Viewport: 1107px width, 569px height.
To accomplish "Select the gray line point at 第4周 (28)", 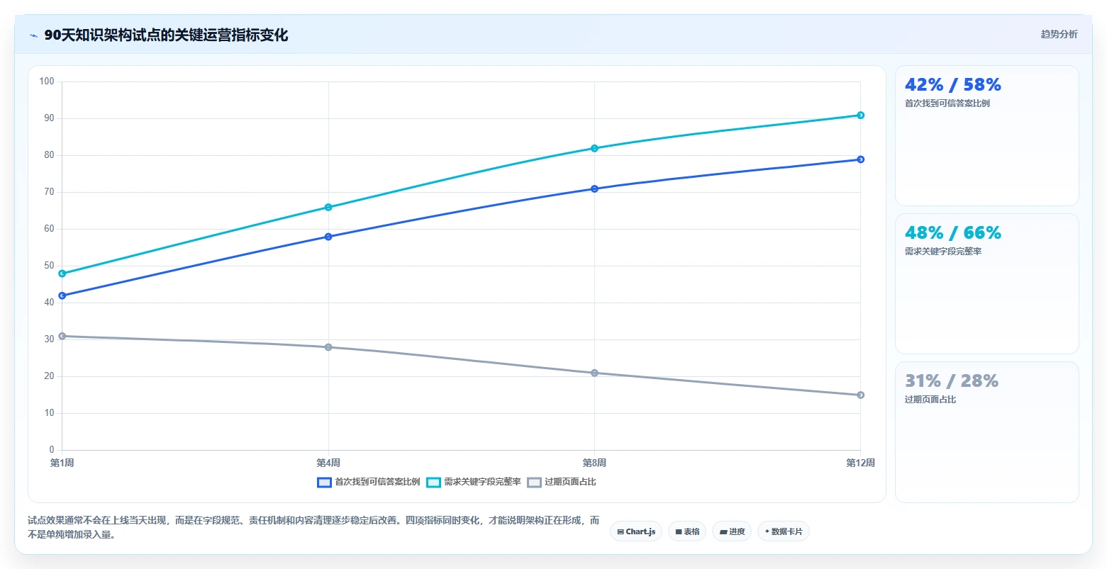I will (x=328, y=347).
